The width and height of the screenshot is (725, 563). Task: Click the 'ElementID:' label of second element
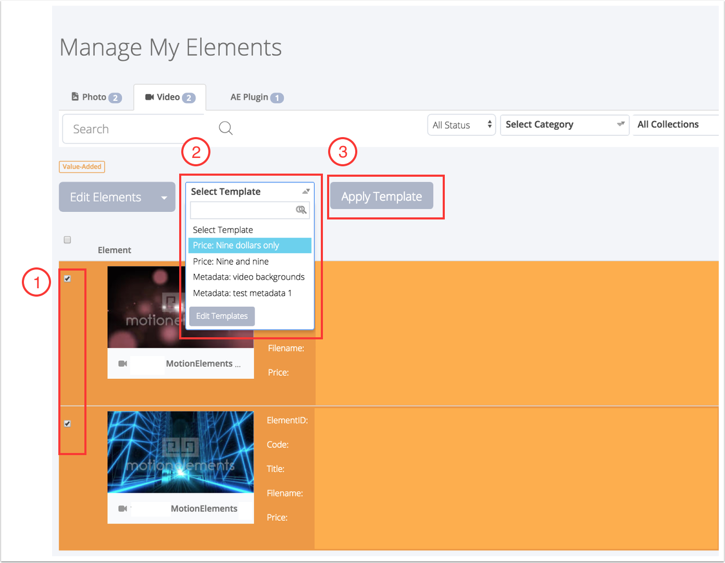(x=287, y=420)
